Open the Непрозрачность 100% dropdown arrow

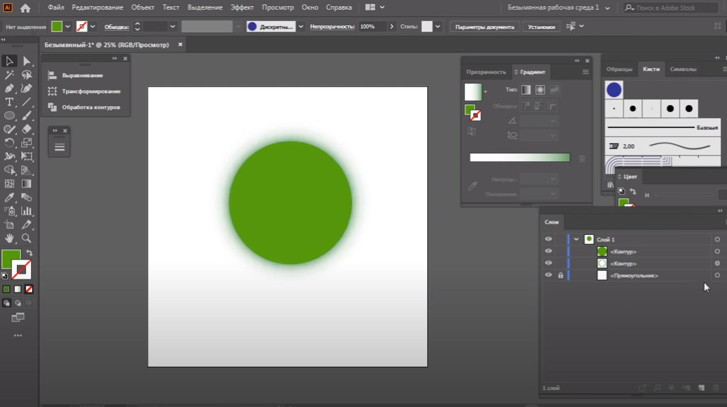pos(392,27)
